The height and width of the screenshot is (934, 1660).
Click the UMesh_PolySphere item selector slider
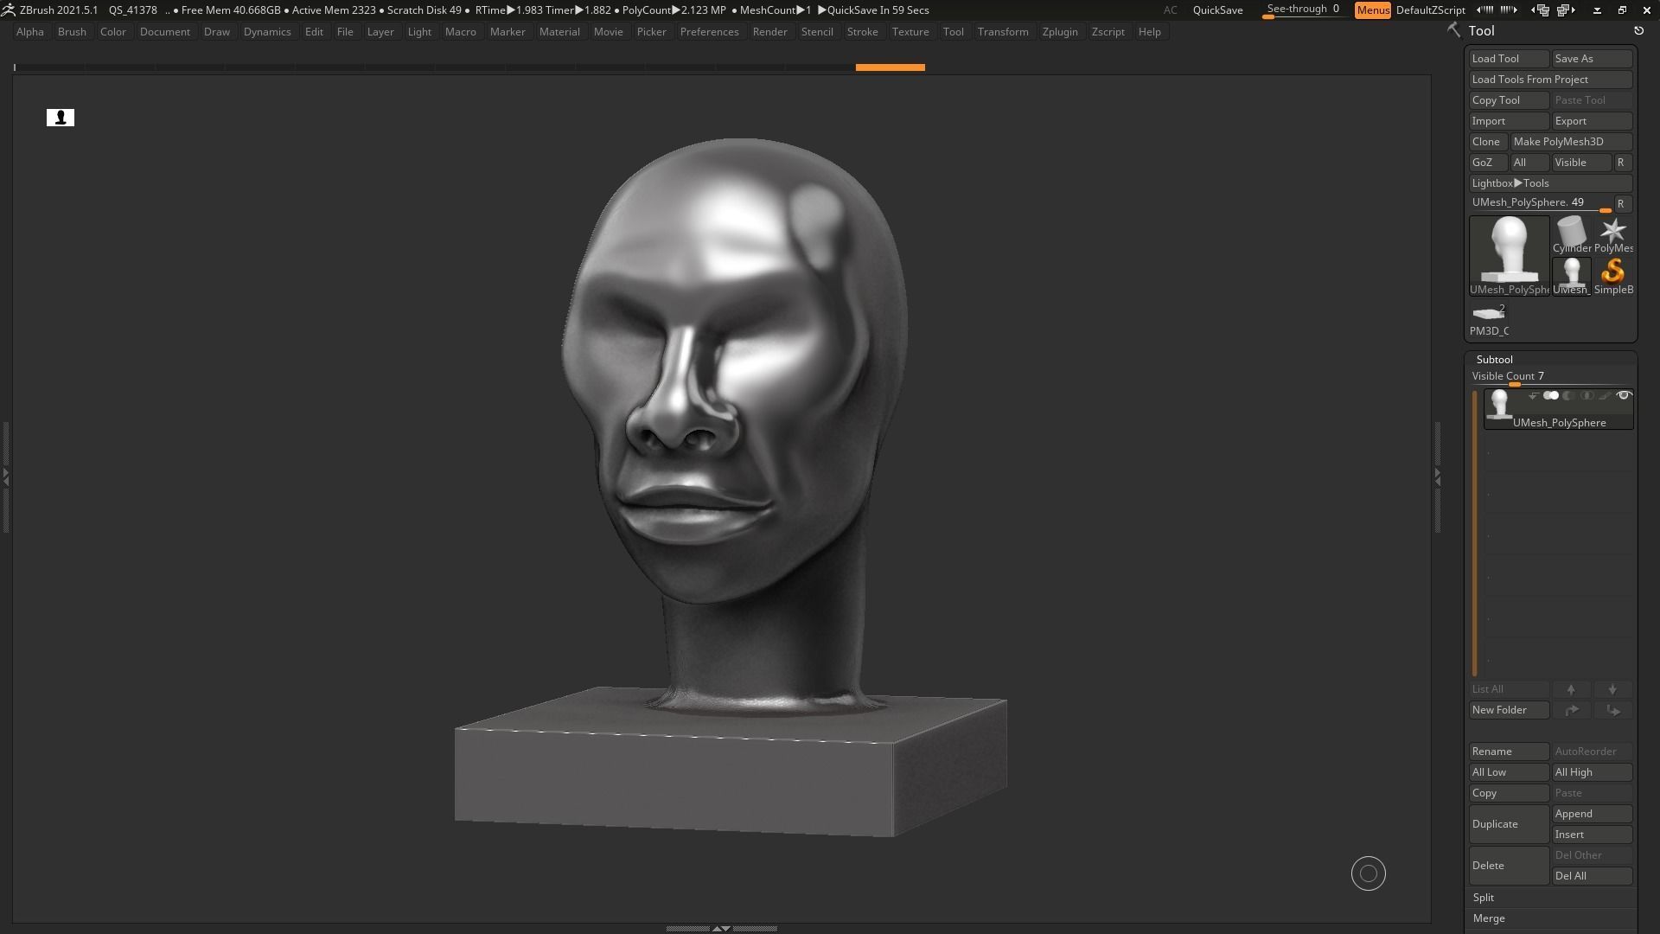click(x=1541, y=203)
